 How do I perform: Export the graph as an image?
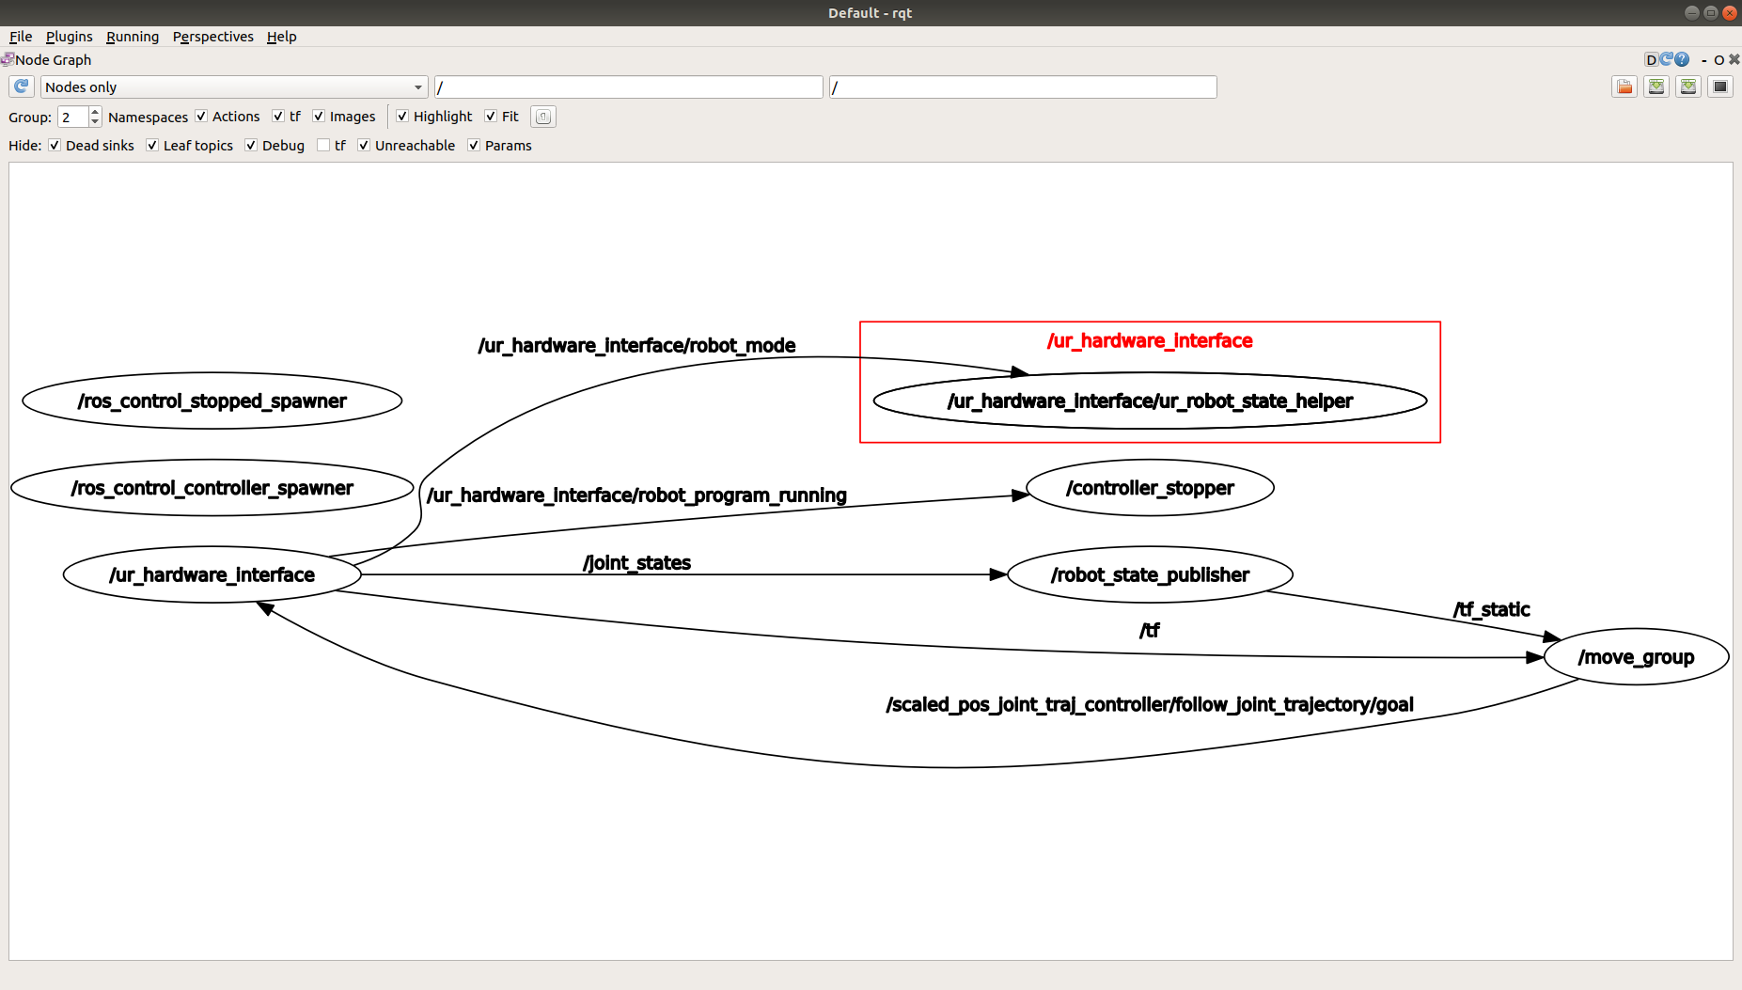pyautogui.click(x=1687, y=86)
